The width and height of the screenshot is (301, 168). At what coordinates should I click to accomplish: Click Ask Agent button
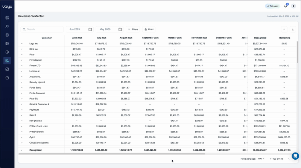click(272, 6)
